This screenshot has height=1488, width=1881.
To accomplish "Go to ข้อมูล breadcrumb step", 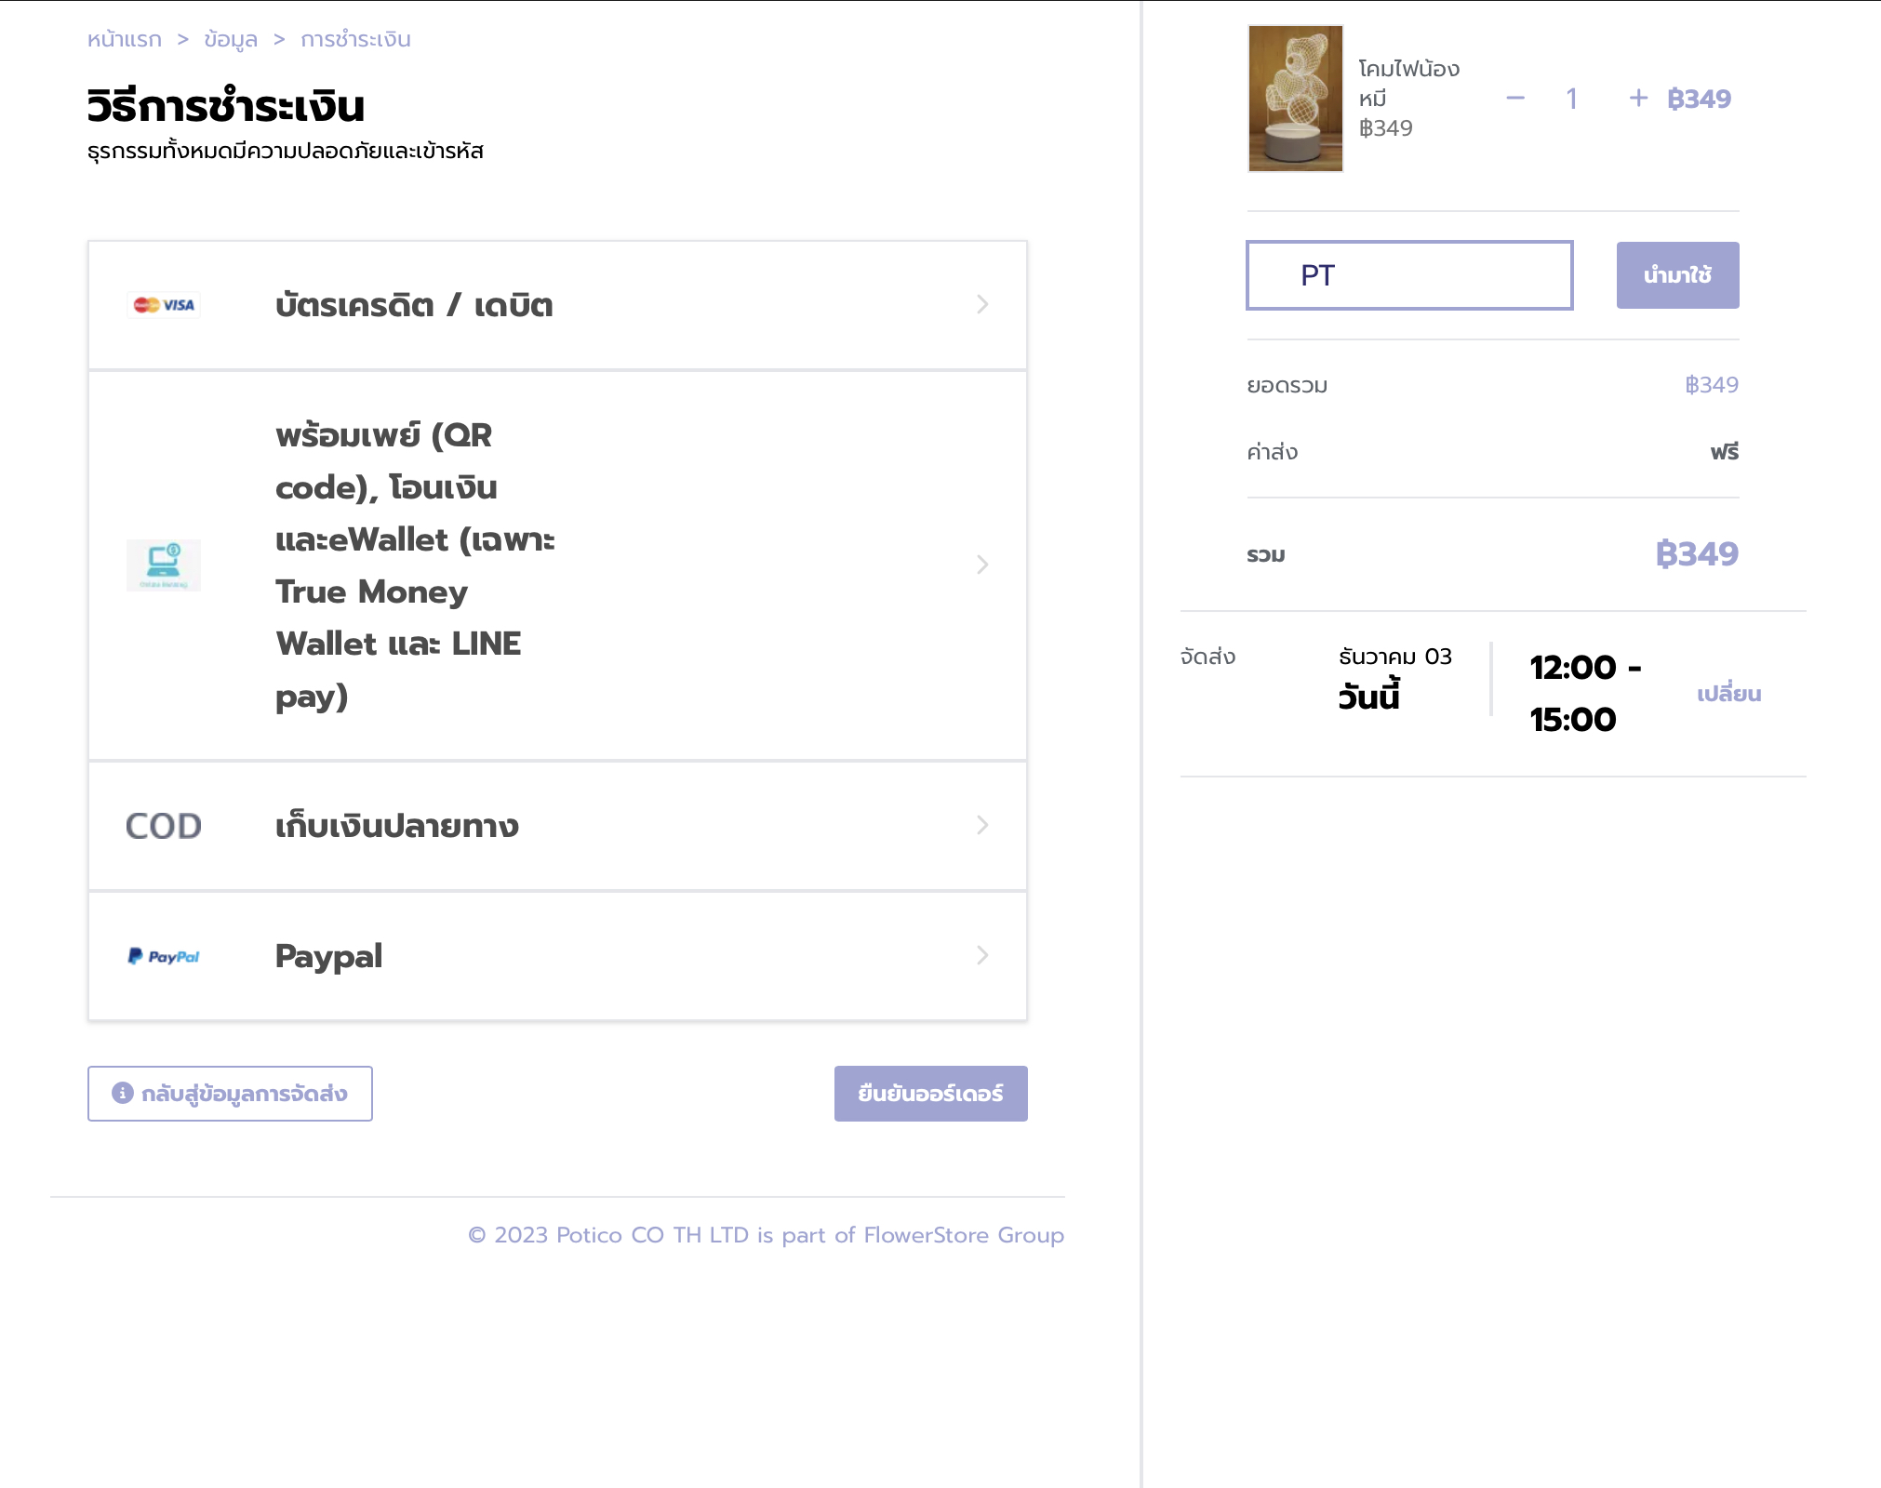I will point(231,39).
